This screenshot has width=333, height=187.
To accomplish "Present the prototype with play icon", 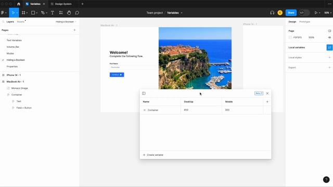I will point(316,12).
